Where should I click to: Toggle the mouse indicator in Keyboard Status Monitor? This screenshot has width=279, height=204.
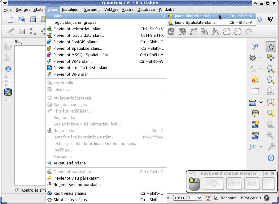pyautogui.click(x=194, y=184)
